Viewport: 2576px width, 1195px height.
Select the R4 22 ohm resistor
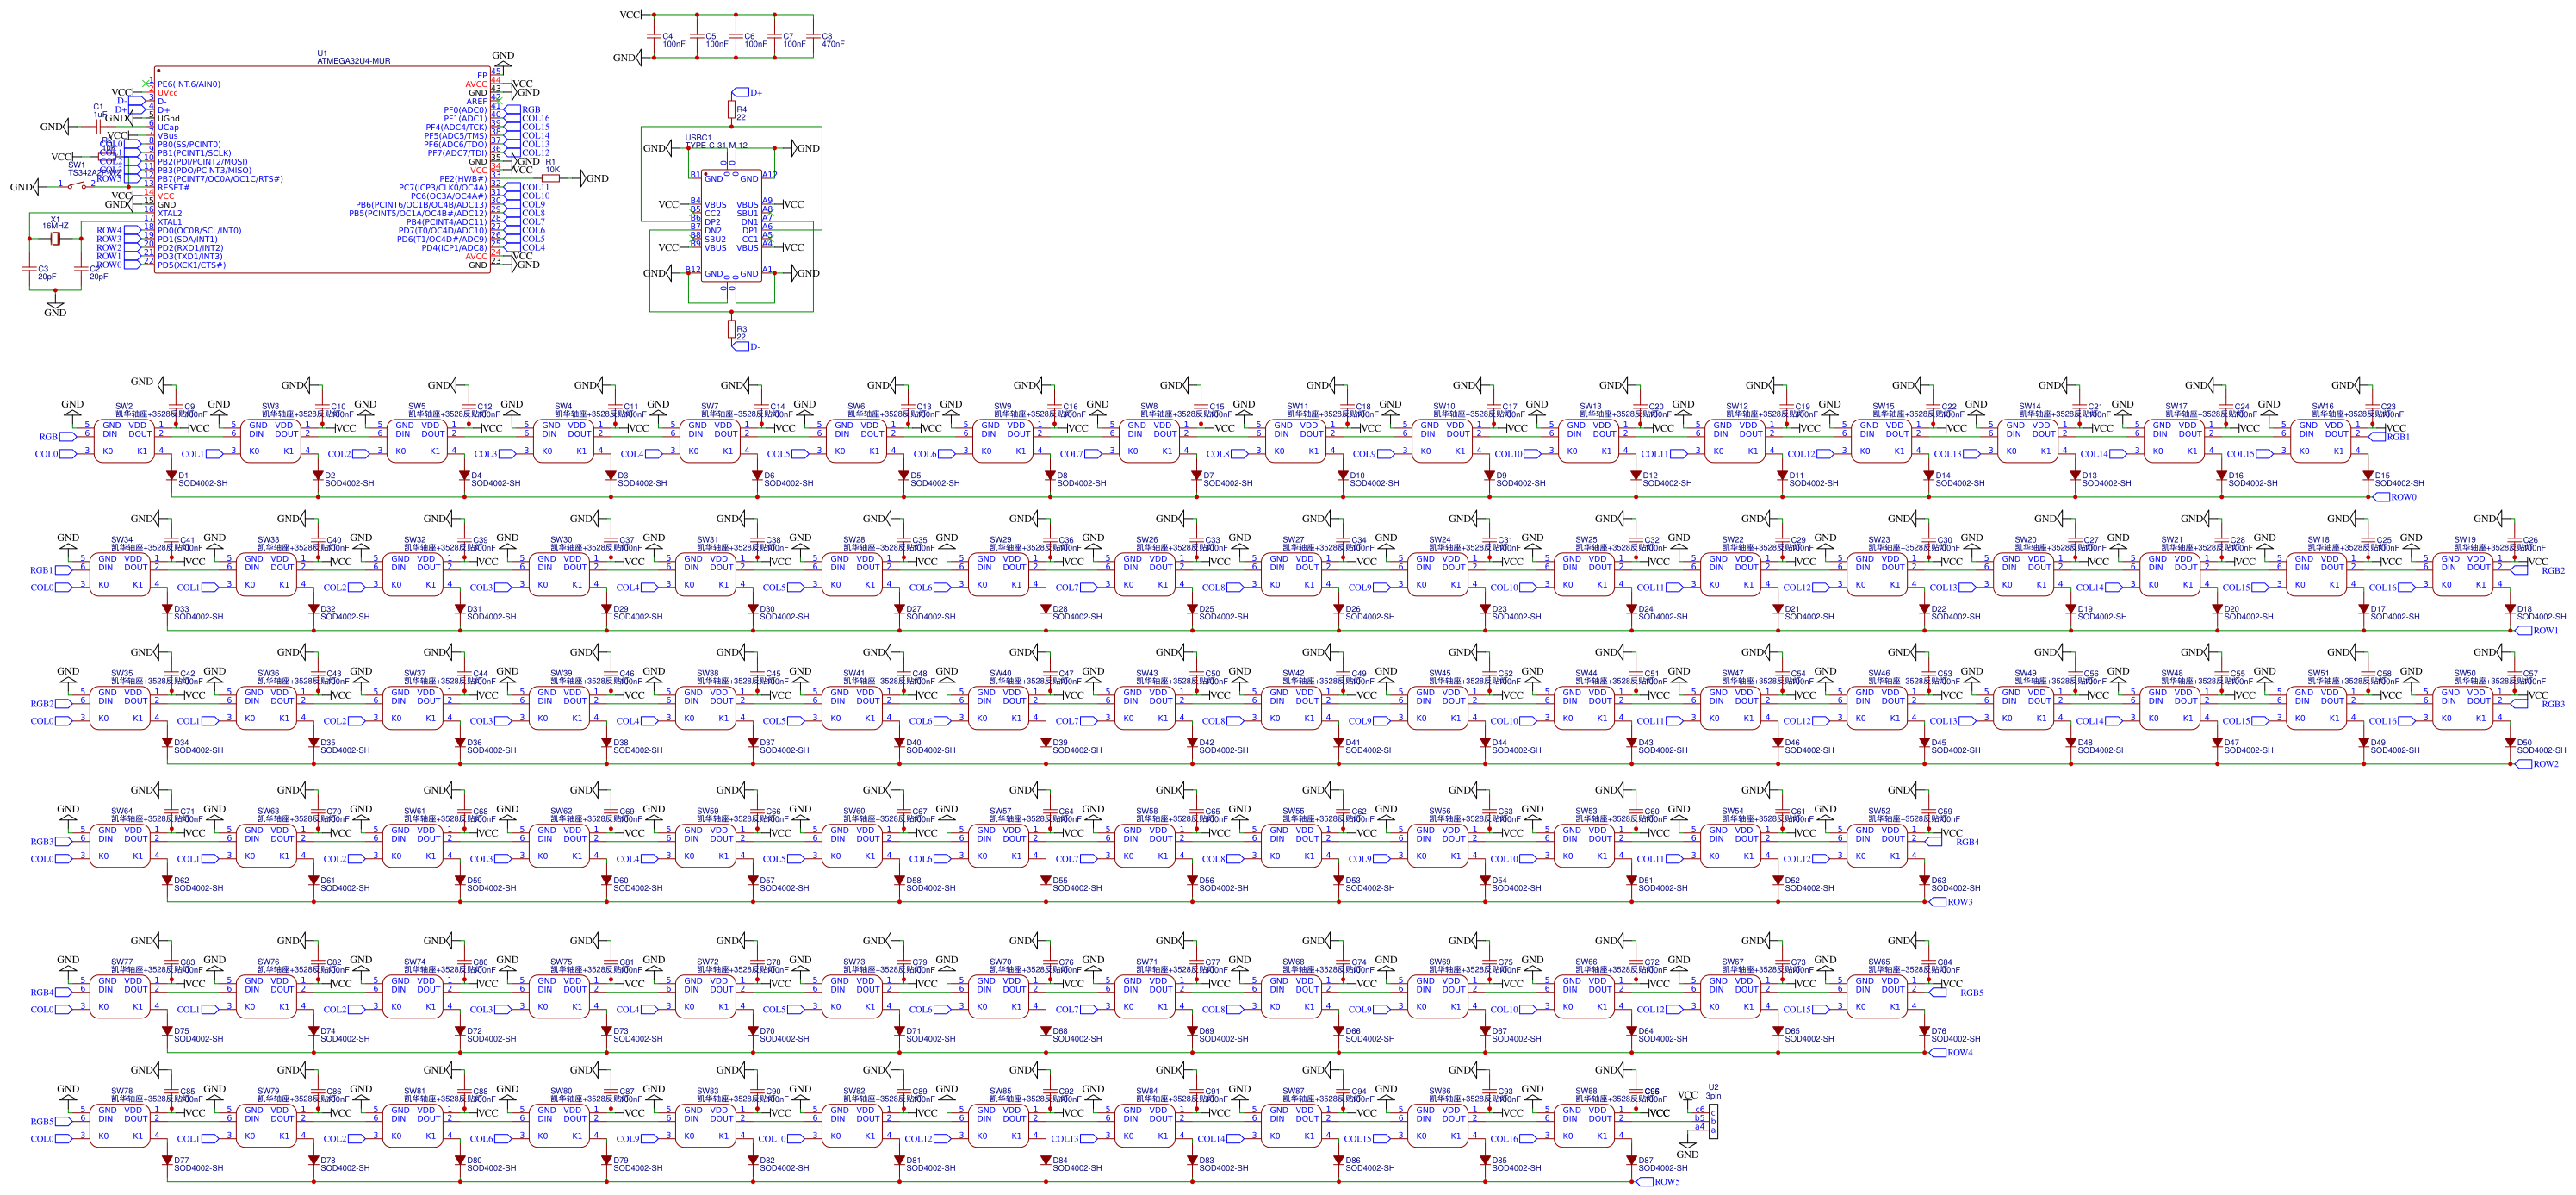(x=732, y=111)
